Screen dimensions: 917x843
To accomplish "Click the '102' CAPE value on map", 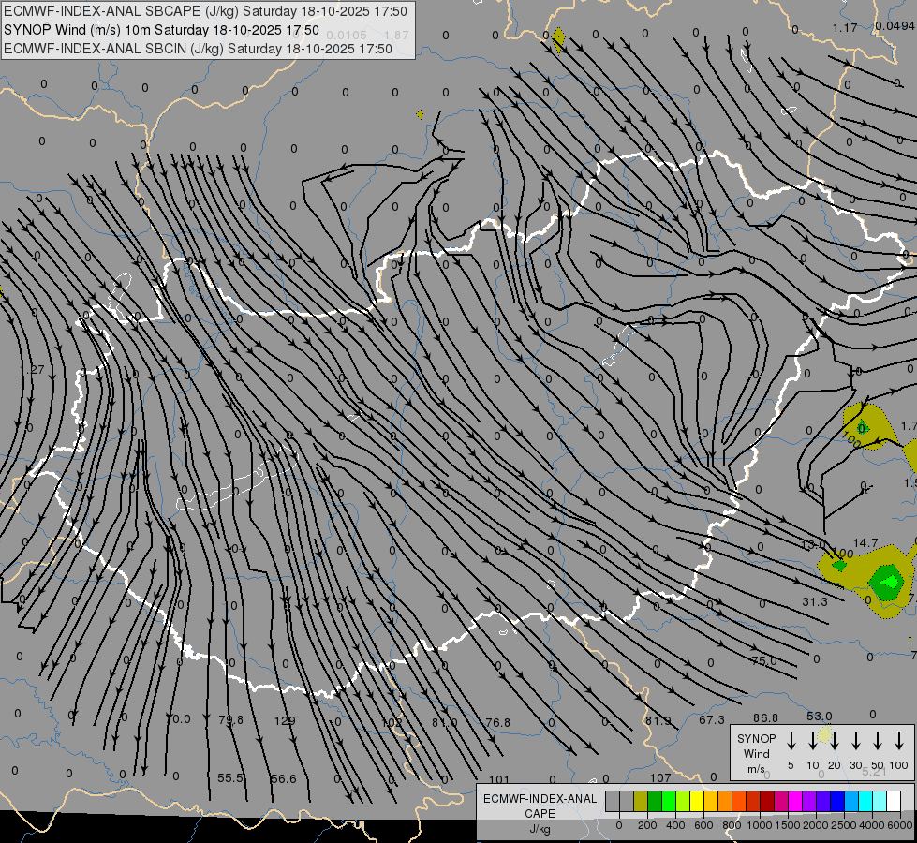I will [x=392, y=722].
